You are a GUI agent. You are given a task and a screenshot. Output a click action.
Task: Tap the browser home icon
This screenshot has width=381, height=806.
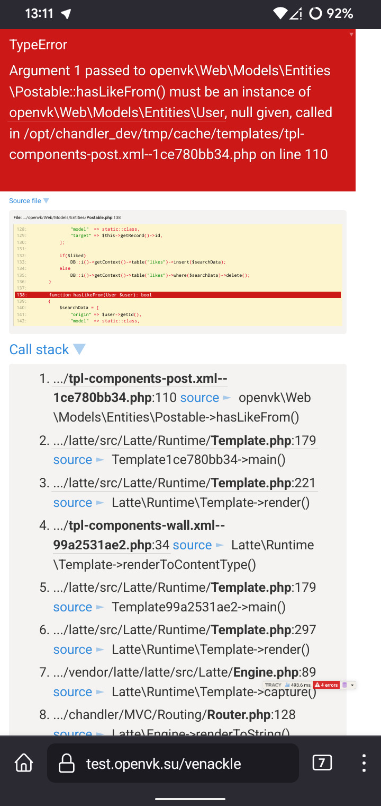click(x=24, y=763)
